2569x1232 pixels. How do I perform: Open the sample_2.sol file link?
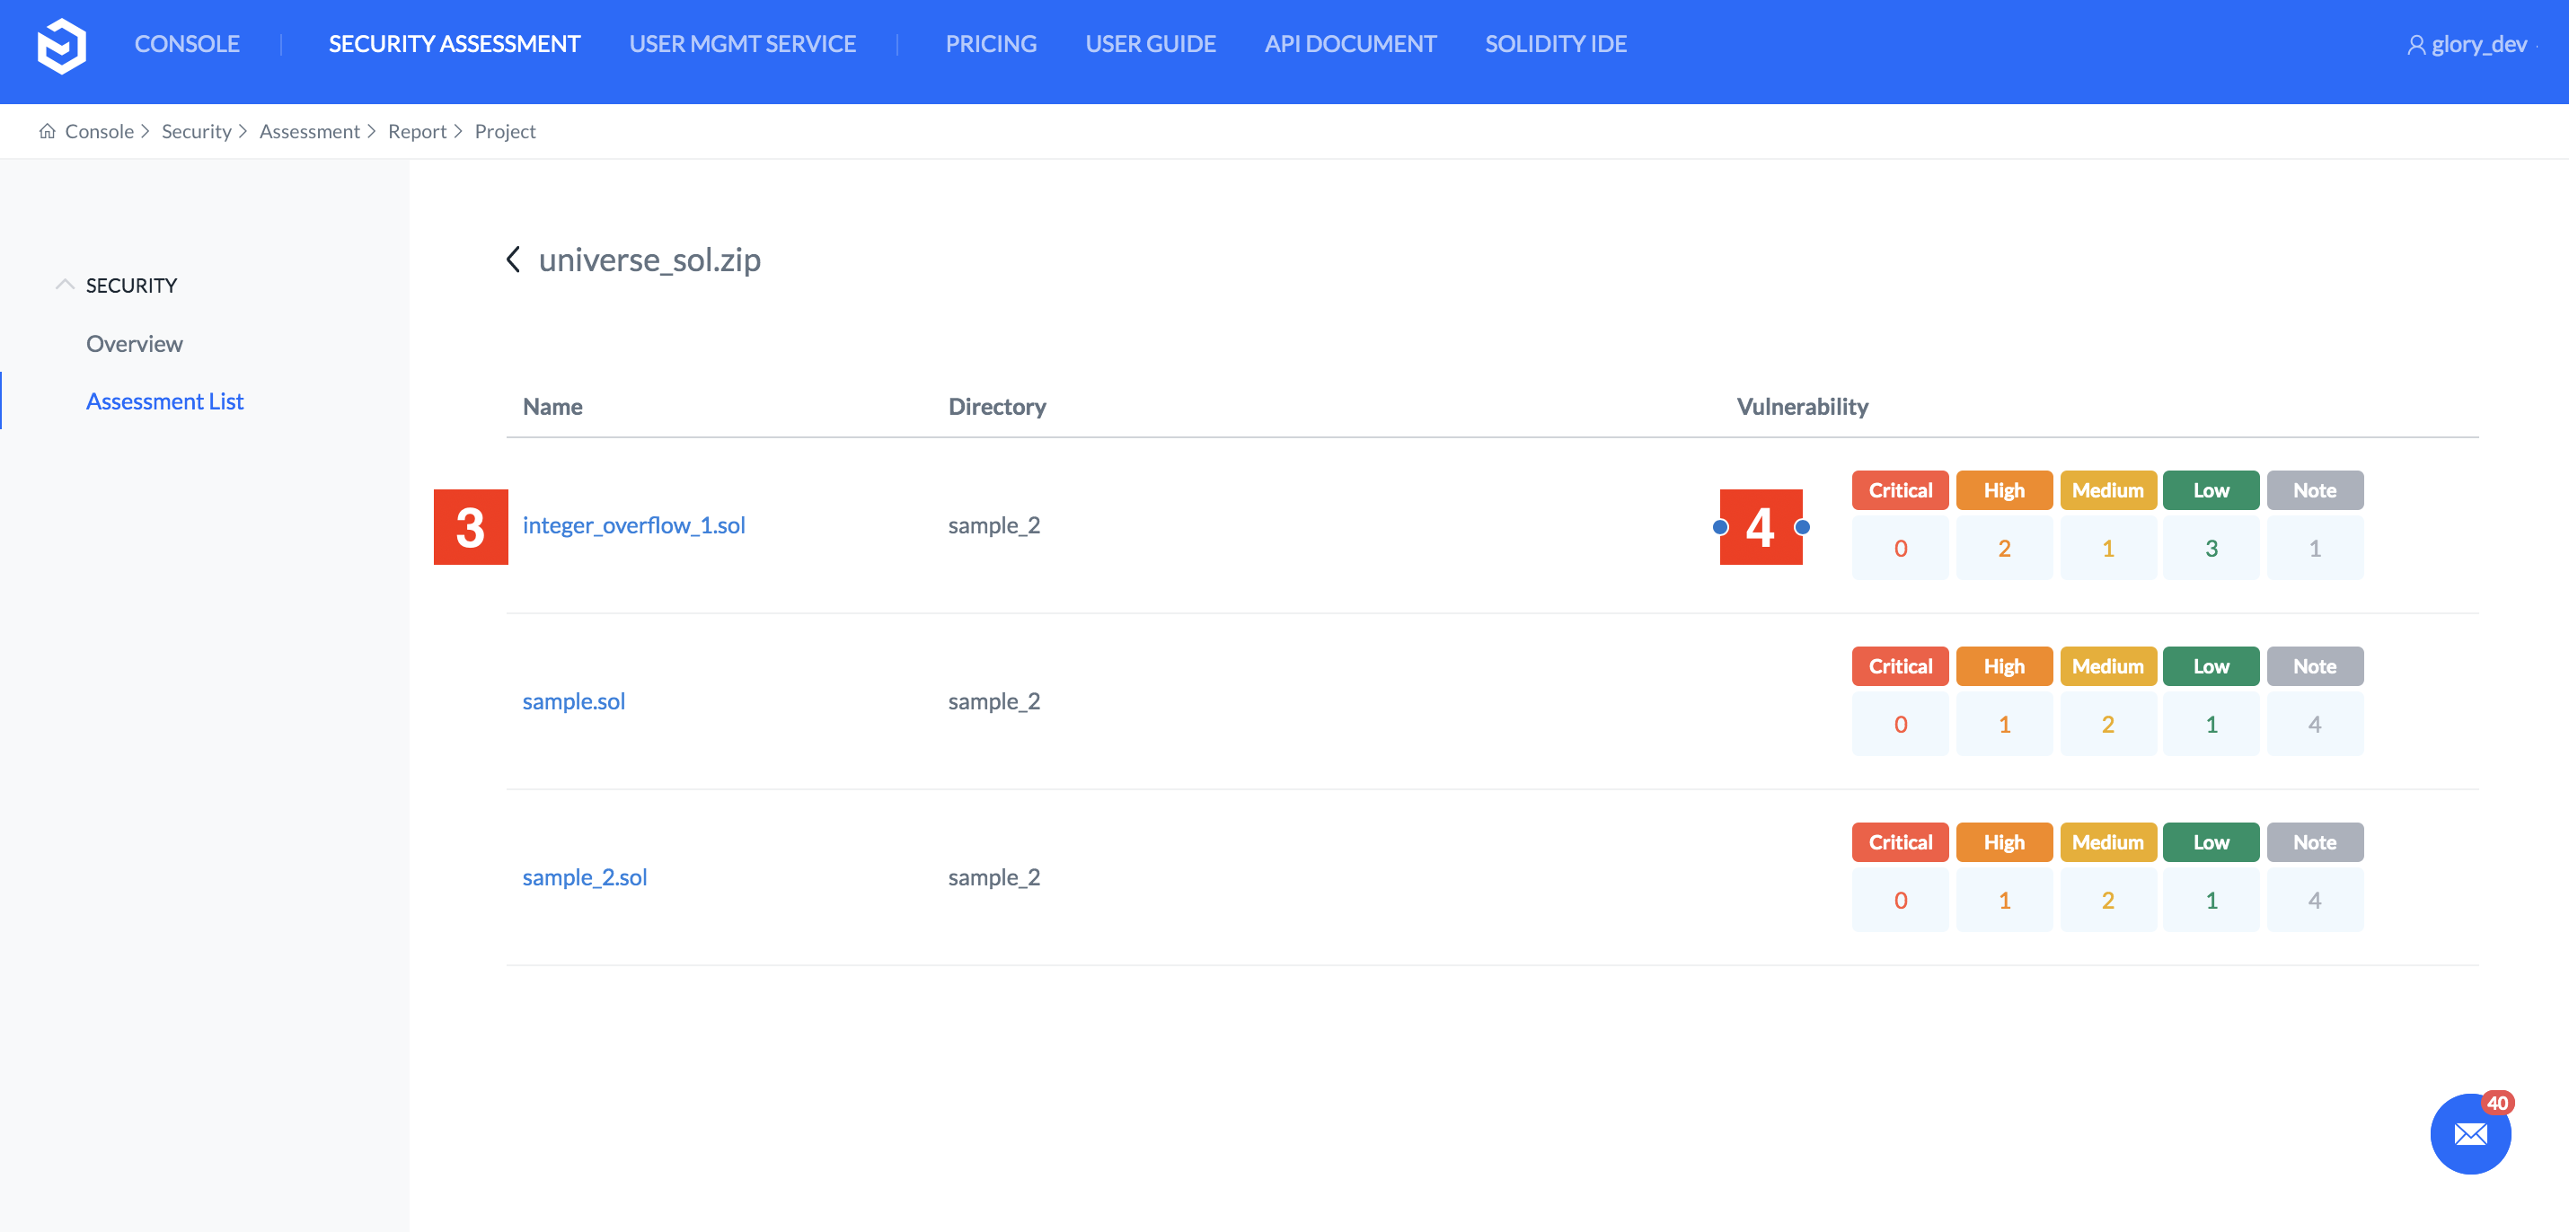(x=585, y=877)
